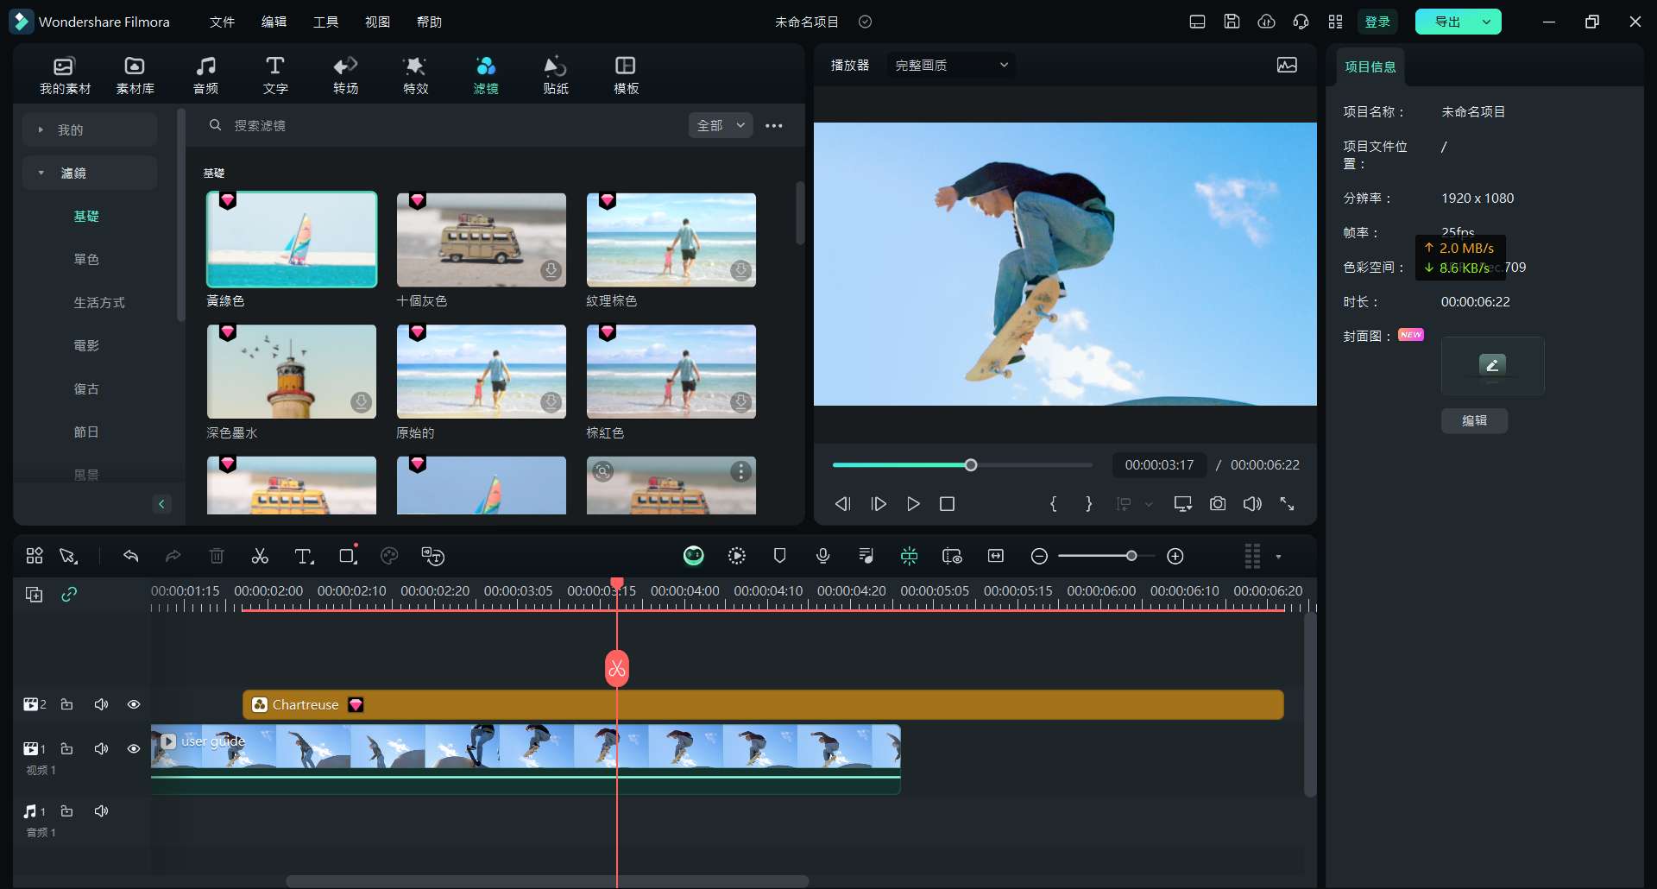Open the 全部 filter category dropdown
The width and height of the screenshot is (1657, 889).
721,126
